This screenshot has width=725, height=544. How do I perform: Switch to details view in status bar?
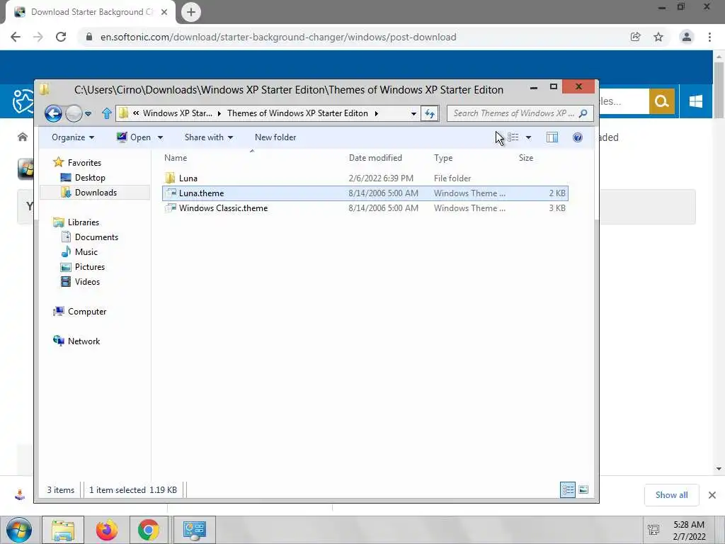pos(568,489)
